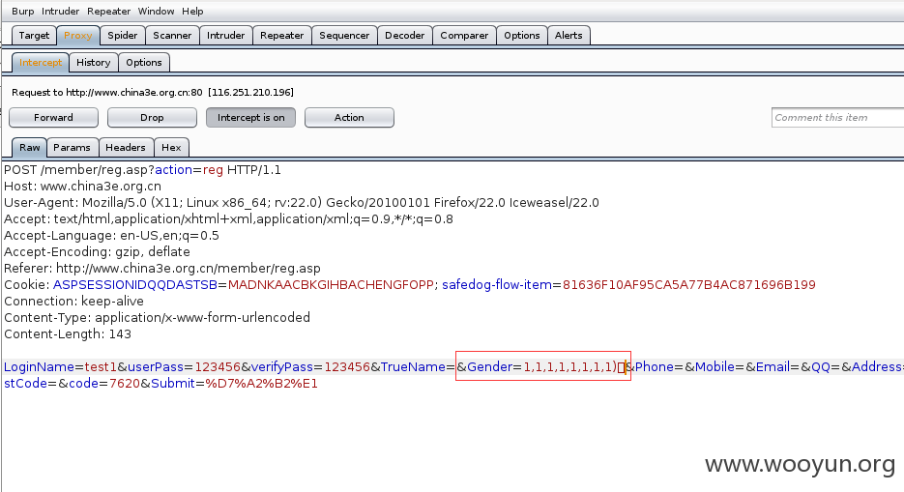Switch to the Sequencer tab
Image resolution: width=904 pixels, height=492 pixels.
tap(344, 35)
